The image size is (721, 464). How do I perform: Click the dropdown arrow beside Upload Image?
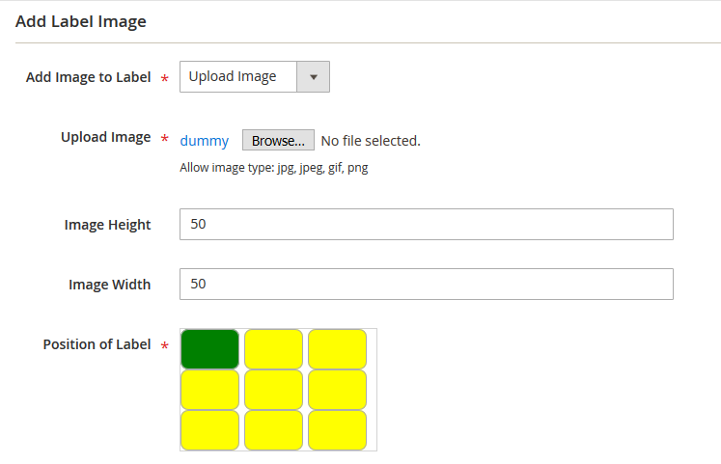pos(313,77)
